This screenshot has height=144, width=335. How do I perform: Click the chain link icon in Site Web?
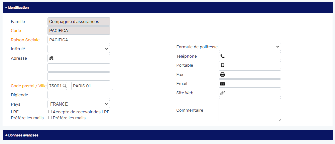coord(223,93)
